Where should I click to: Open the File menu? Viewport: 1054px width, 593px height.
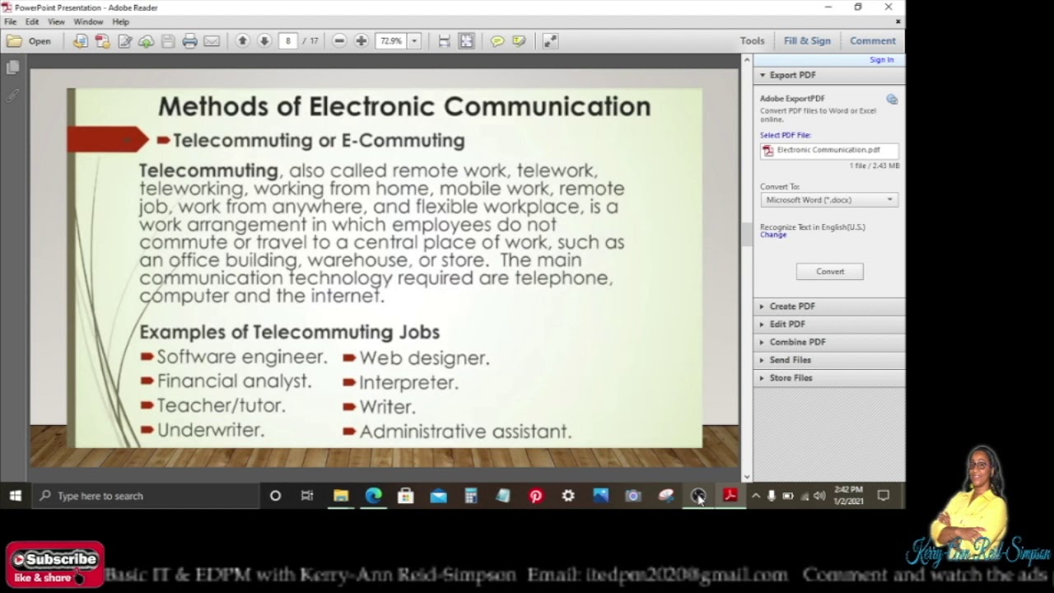pos(11,21)
